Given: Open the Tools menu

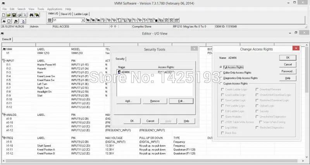Looking at the screenshot, I should click(41, 9).
